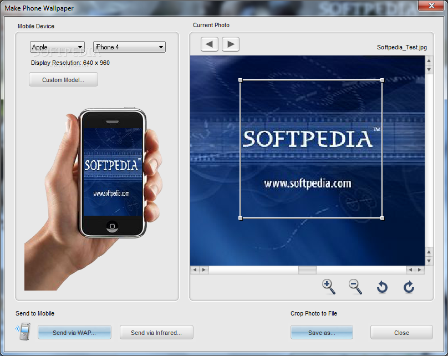Screen dimensions: 448x356
Task: Click the Custom Model... button
Action: point(63,79)
